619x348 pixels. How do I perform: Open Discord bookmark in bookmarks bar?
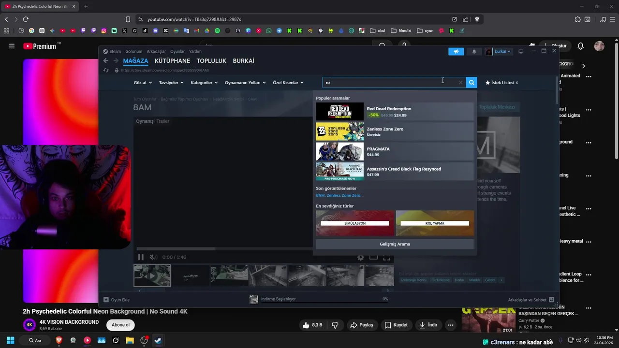155,30
